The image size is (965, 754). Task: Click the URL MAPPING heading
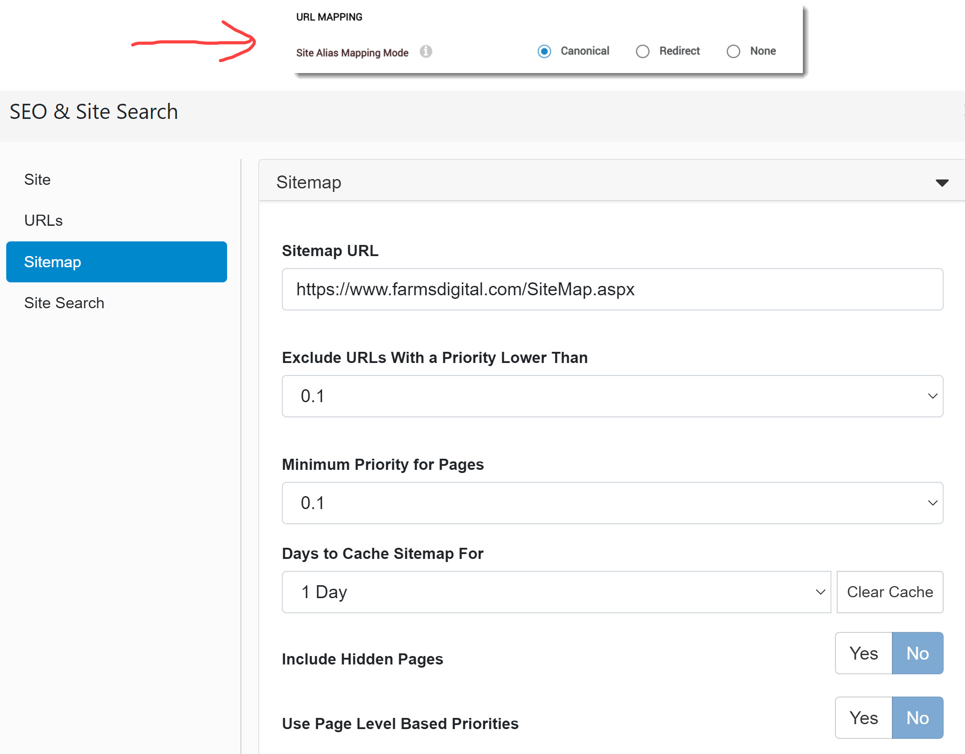[x=329, y=17]
